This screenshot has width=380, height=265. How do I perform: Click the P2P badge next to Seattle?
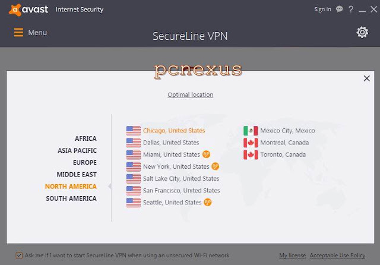tap(208, 202)
